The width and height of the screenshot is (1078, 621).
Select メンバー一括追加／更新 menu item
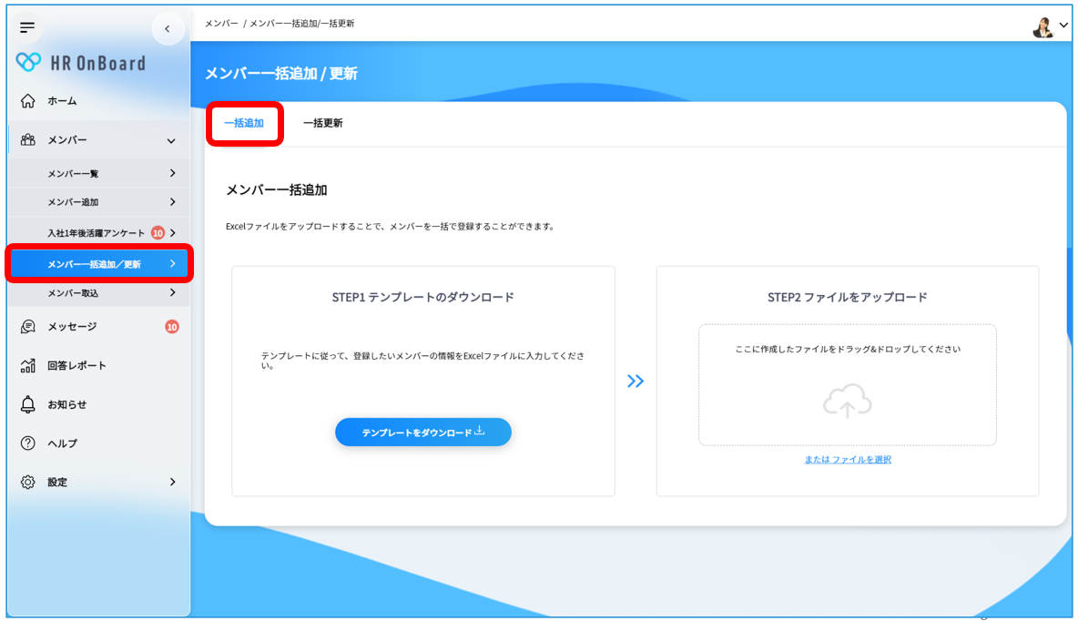[x=99, y=264]
